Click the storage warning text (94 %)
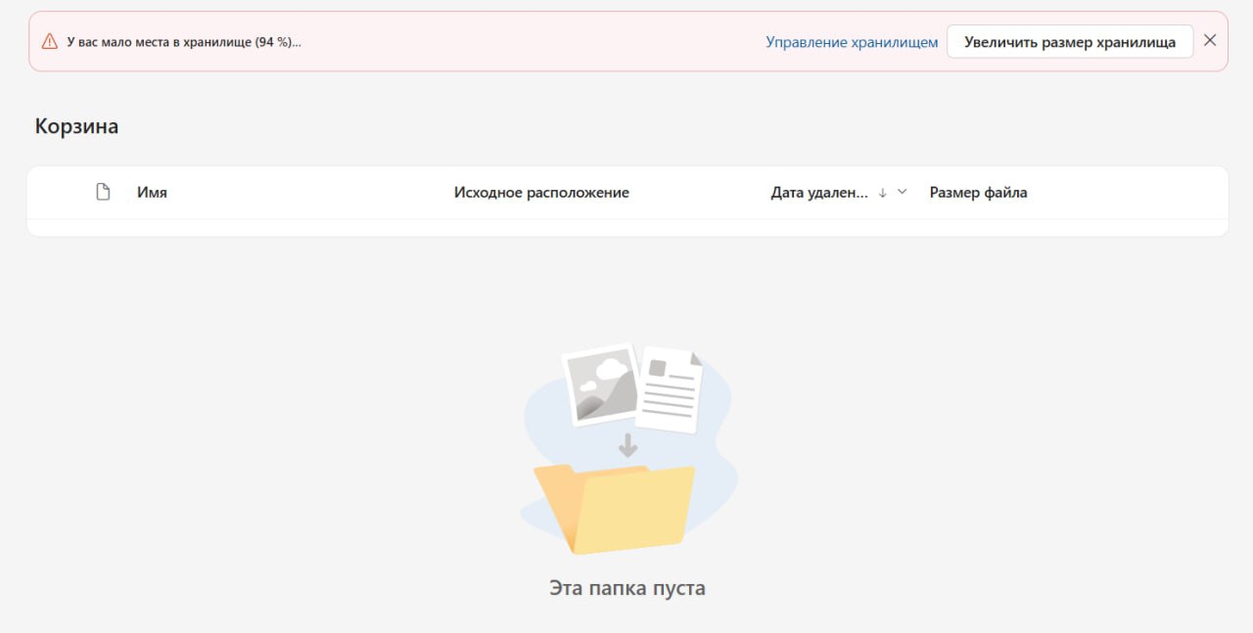This screenshot has height=633, width=1253. 184,42
